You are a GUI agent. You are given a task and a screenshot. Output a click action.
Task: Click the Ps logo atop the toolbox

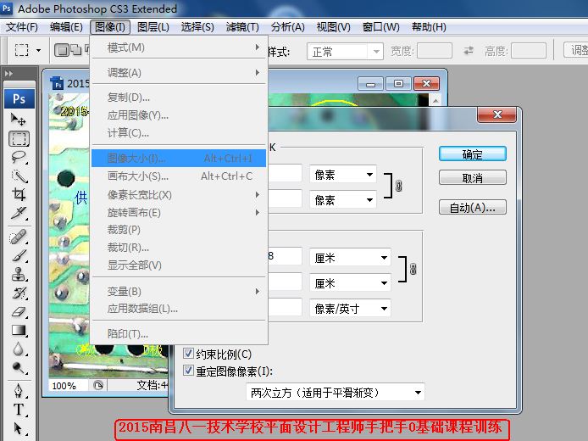pos(19,98)
